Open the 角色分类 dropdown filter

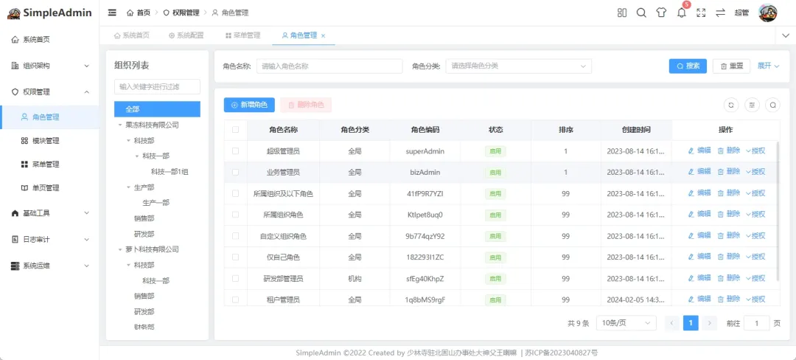518,66
